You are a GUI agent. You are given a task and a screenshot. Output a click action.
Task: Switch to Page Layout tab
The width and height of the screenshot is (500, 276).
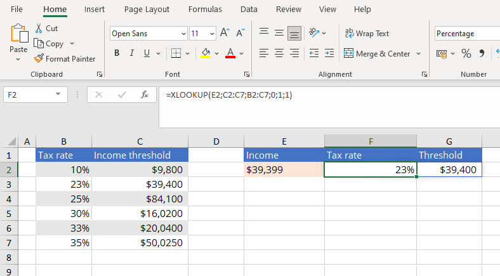tap(147, 10)
